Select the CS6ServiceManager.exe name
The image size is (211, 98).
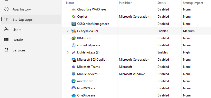93,24
